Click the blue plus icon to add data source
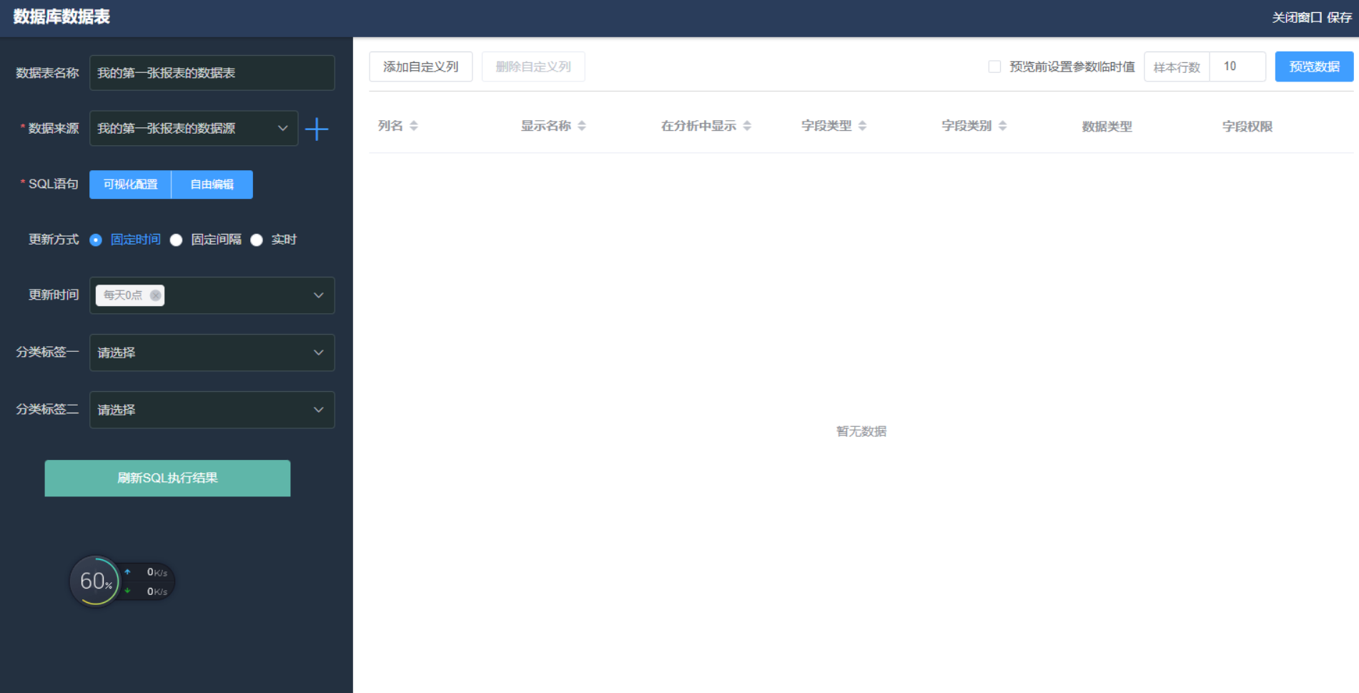This screenshot has height=693, width=1359. [317, 129]
